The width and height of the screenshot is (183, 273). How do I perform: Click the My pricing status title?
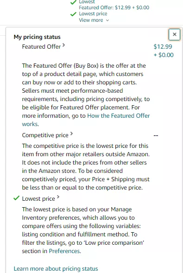(37, 37)
